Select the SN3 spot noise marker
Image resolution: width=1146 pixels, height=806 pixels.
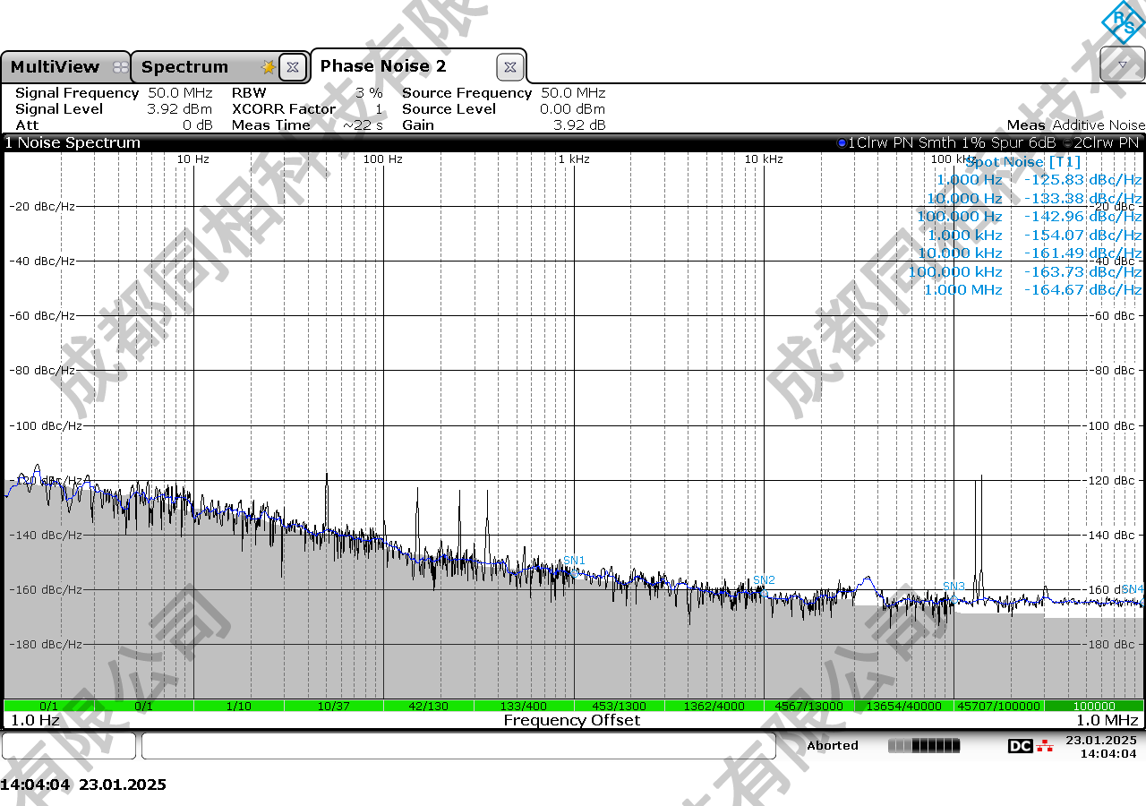pos(954,587)
